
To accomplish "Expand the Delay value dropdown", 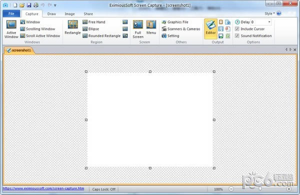I will [x=269, y=22].
